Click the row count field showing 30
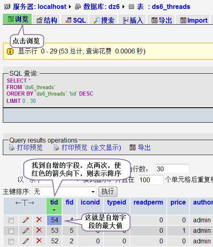The height and width of the screenshot is (247, 213). 172,169
